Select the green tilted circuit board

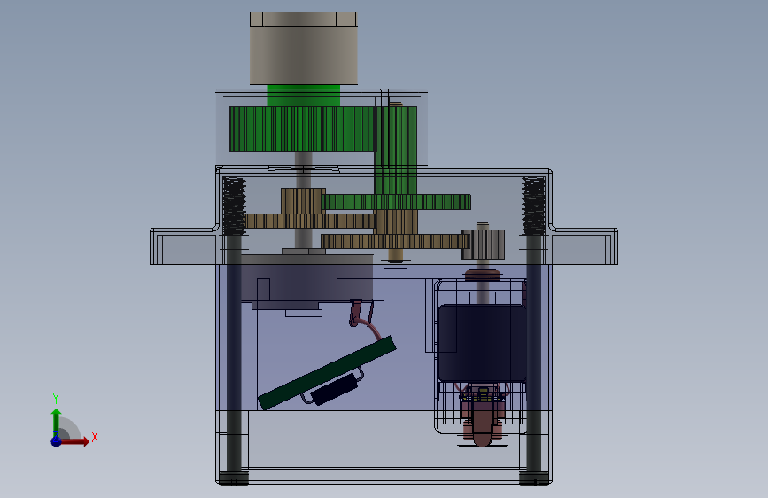coord(327,373)
